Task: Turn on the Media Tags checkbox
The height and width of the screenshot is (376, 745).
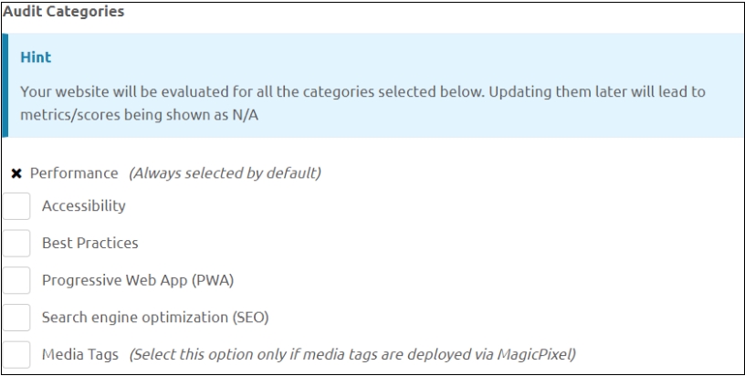Action: coord(16,354)
